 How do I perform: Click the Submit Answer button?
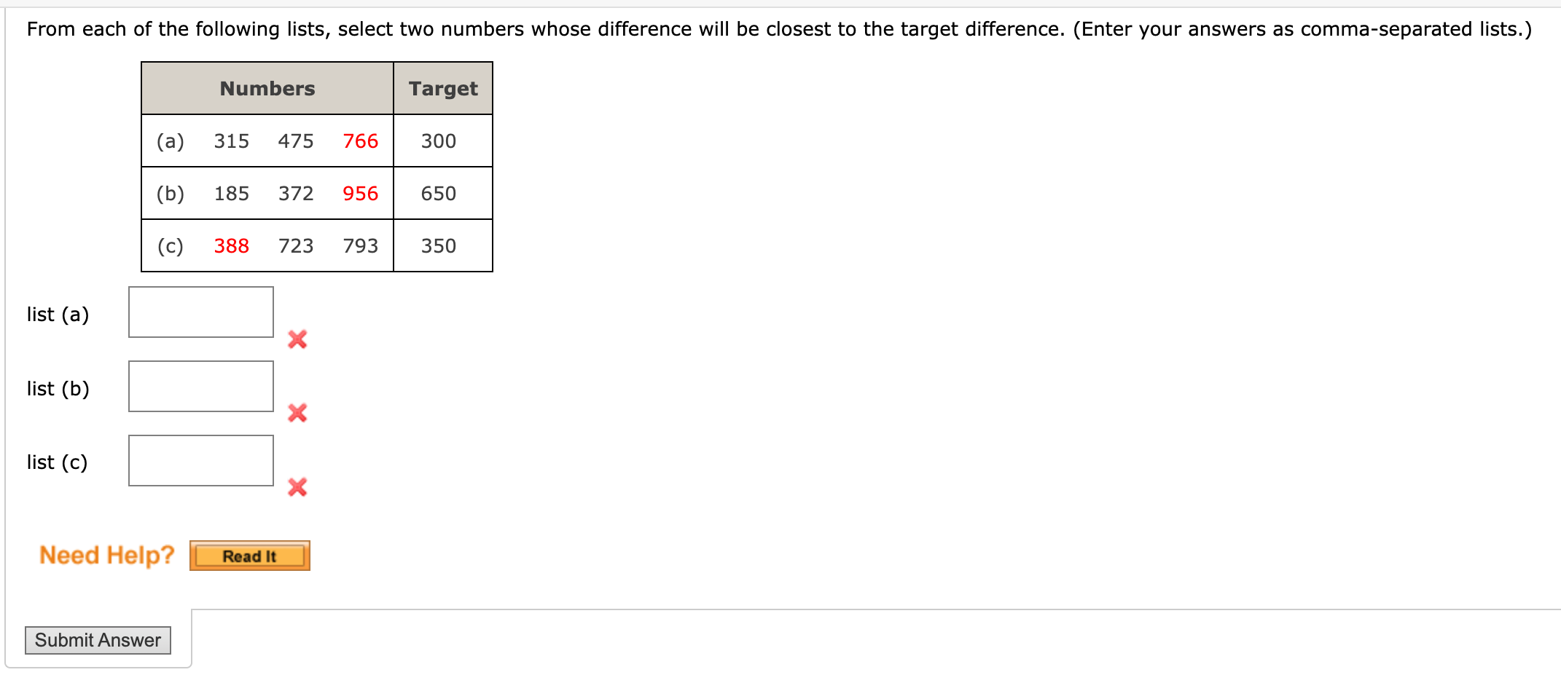[98, 640]
